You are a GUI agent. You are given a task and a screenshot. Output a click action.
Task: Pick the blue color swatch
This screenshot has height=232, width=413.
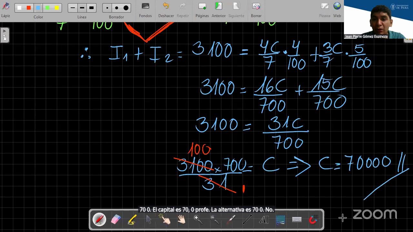point(38,8)
